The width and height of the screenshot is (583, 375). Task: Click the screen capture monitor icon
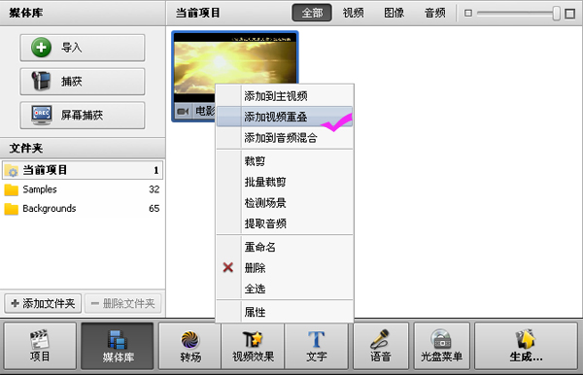point(41,115)
